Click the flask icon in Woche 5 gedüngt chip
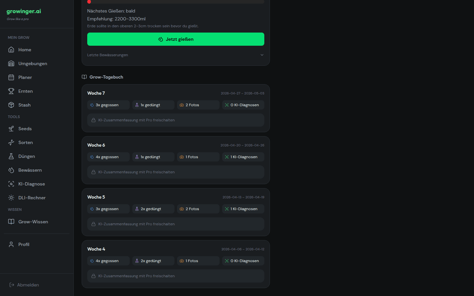Image resolution: width=474 pixels, height=296 pixels. [137, 209]
